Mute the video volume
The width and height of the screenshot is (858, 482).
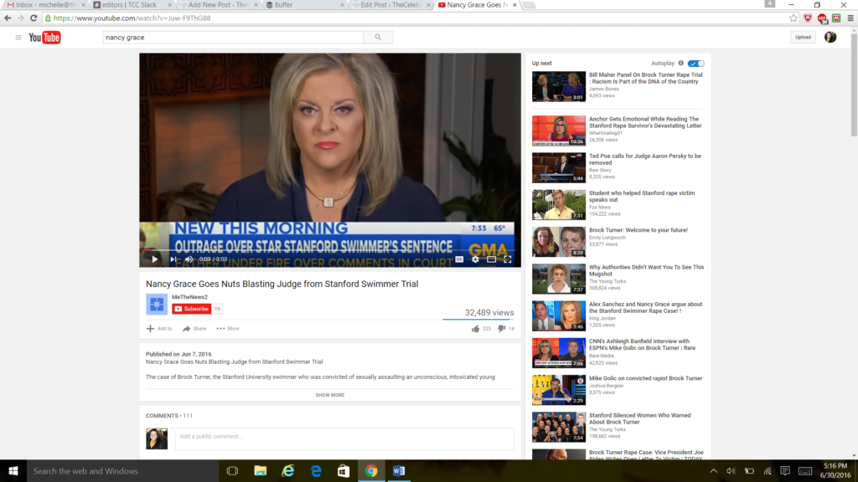point(189,259)
